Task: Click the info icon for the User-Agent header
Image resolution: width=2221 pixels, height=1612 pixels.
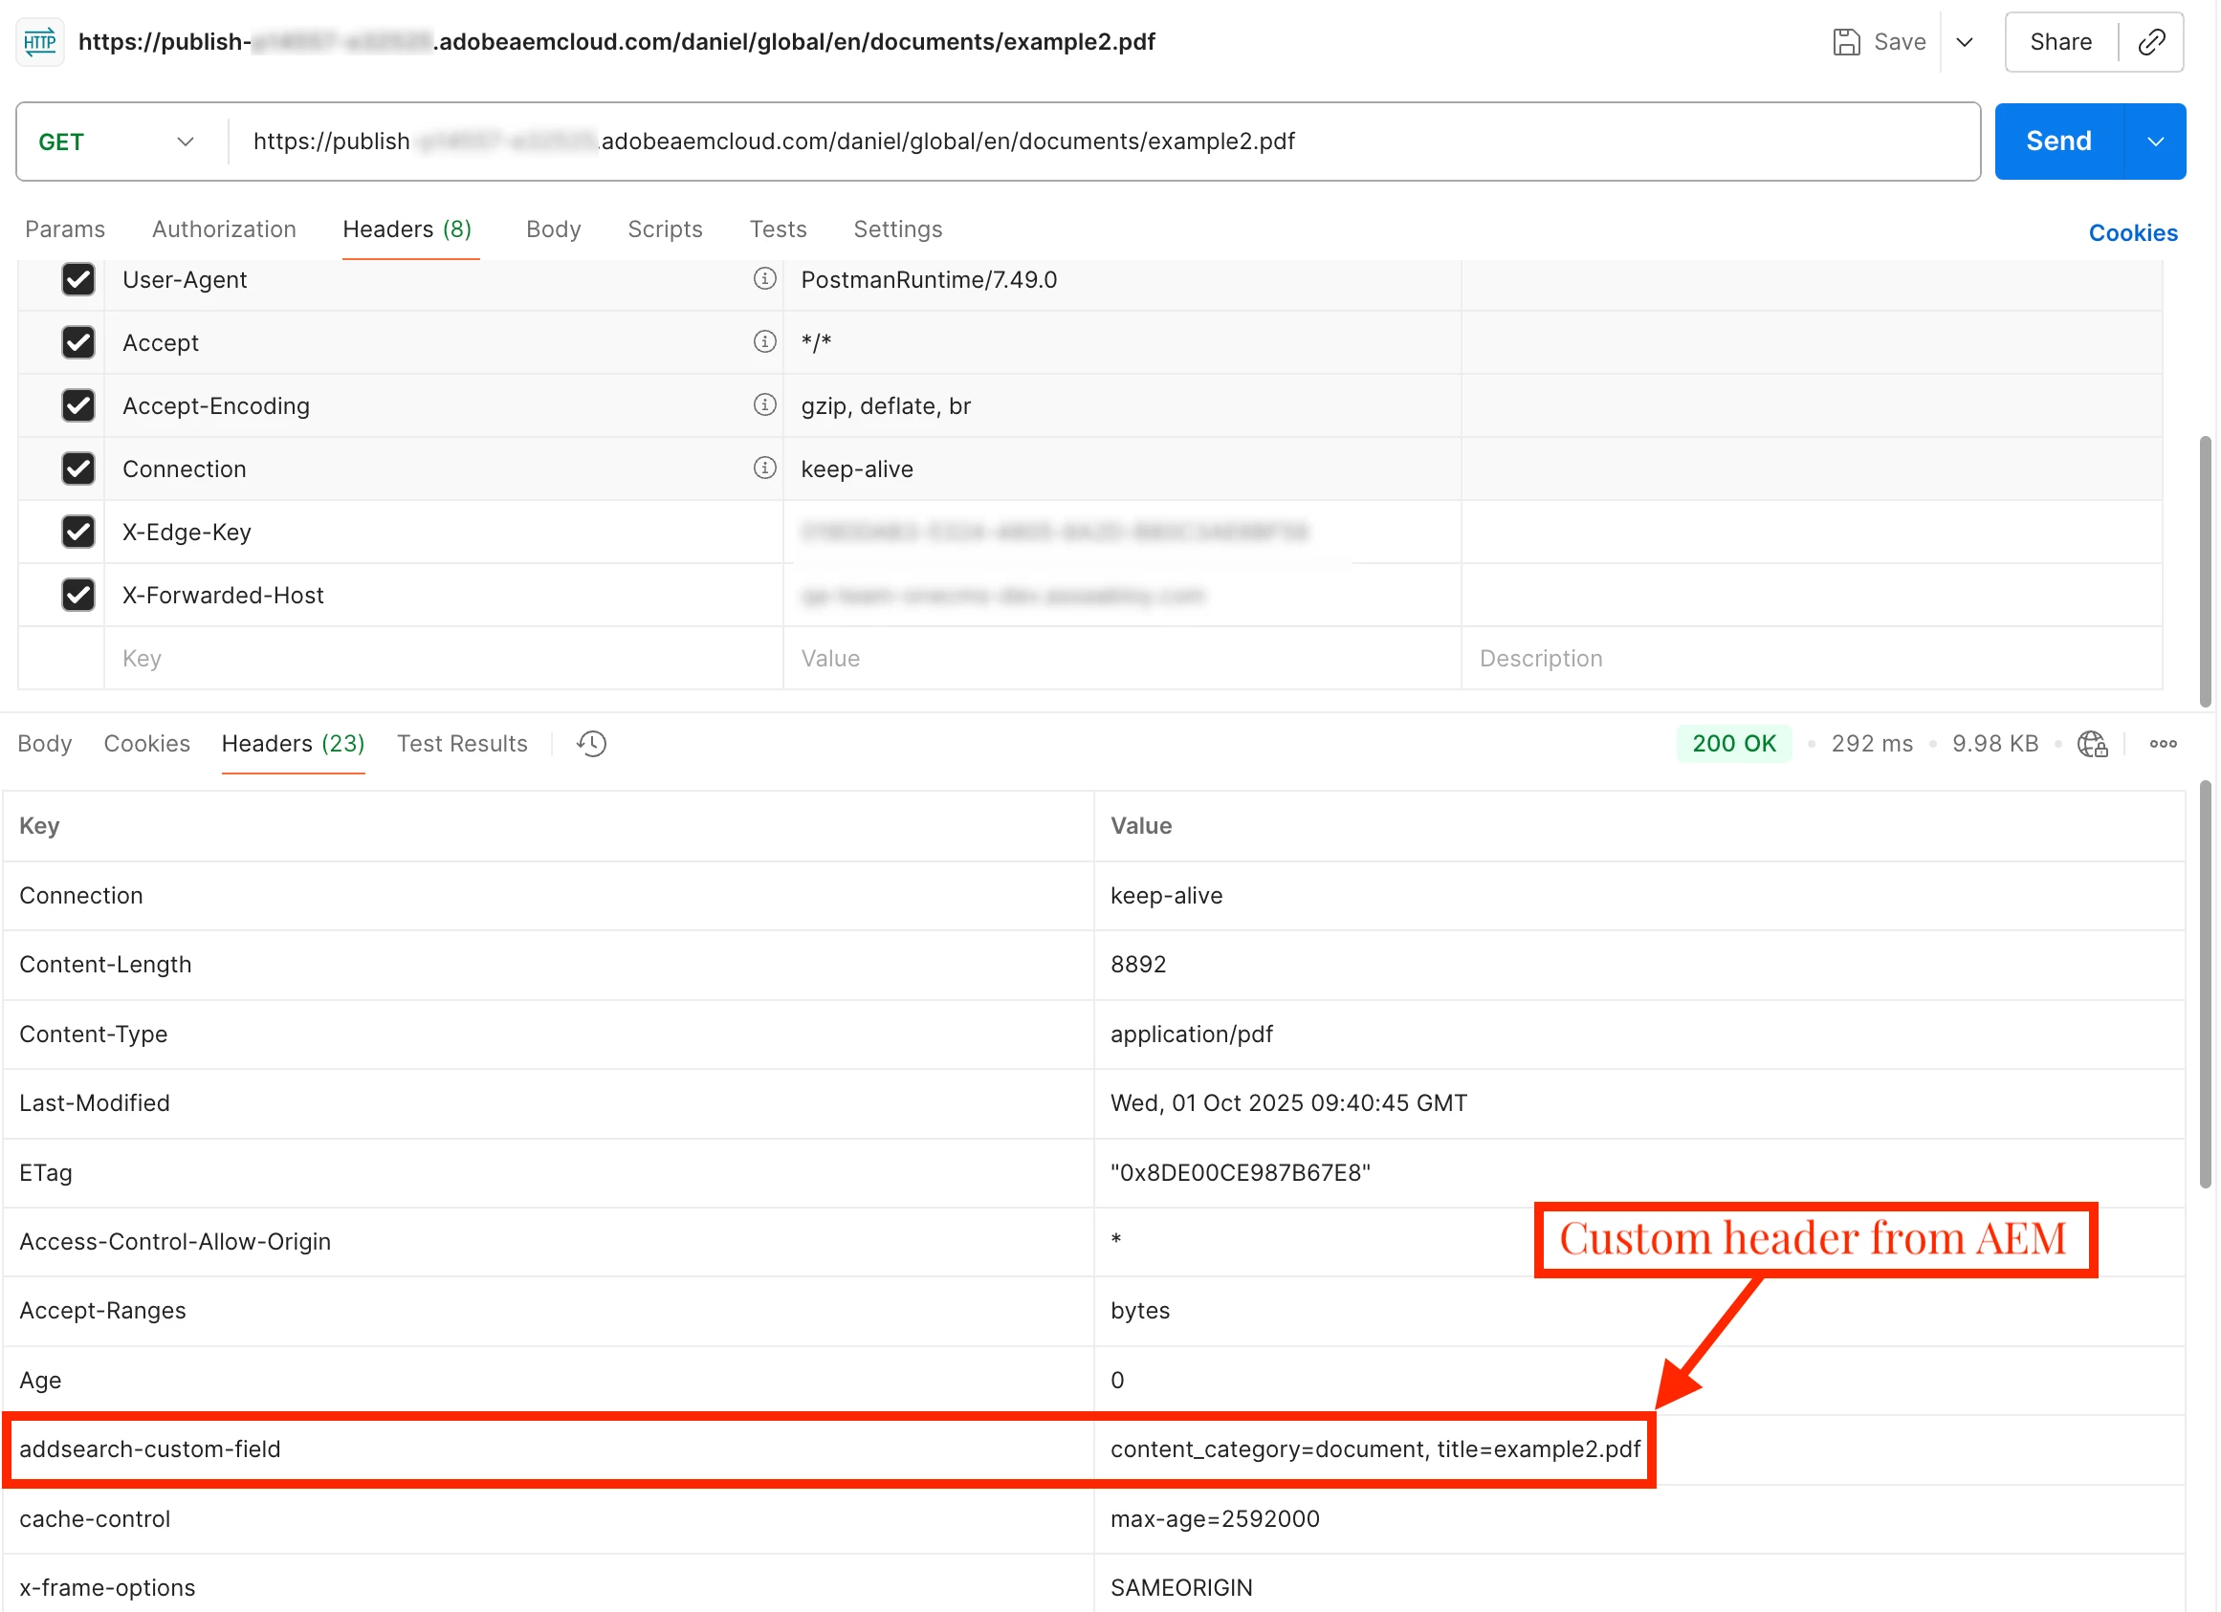Action: 764,279
